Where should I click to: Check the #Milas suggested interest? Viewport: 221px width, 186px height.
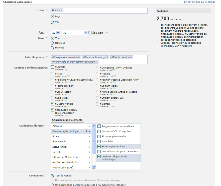(x=52, y=74)
